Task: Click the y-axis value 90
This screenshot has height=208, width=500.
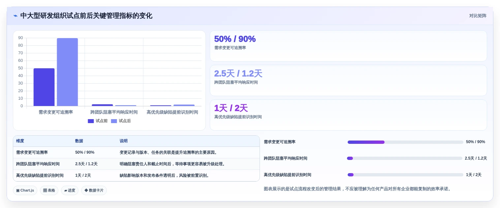Action: pyautogui.click(x=20, y=38)
